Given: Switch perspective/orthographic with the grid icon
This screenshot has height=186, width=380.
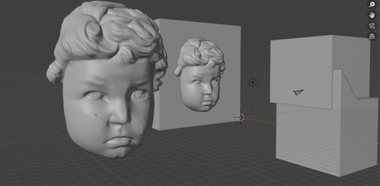Looking at the screenshot, I should click(x=372, y=36).
